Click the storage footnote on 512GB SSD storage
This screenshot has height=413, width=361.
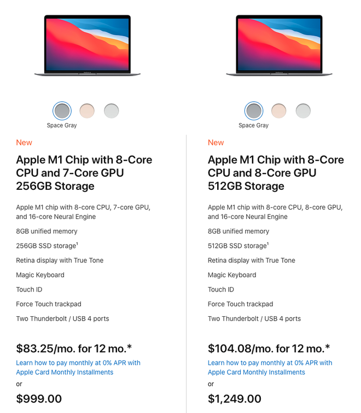(268, 243)
